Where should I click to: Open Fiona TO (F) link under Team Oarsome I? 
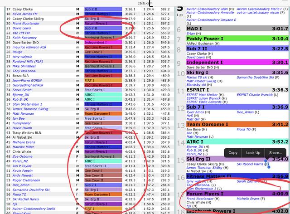(x=246, y=129)
